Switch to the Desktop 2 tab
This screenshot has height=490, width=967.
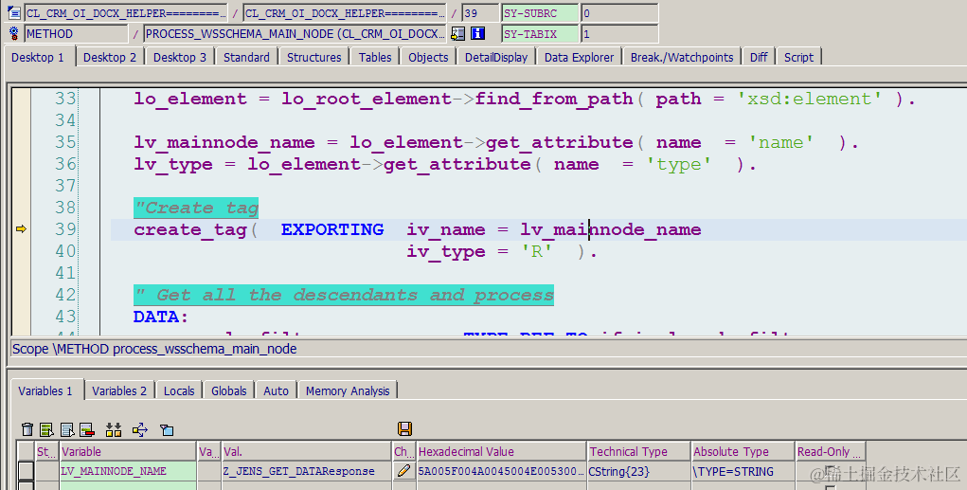click(x=110, y=58)
